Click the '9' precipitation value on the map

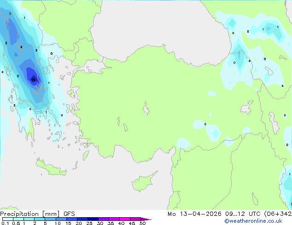click(21, 47)
